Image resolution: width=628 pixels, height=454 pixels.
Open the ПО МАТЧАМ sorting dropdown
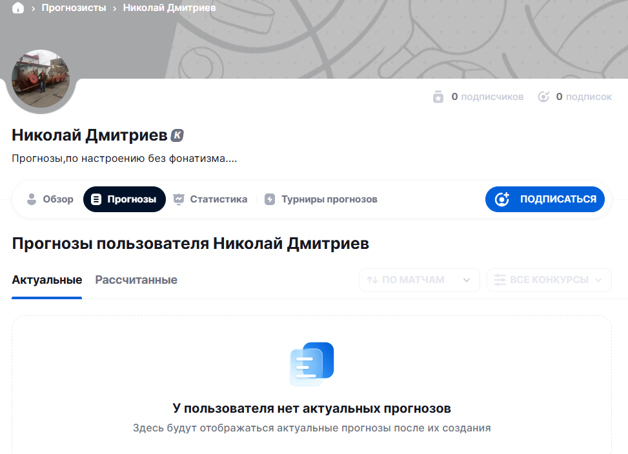coord(419,280)
